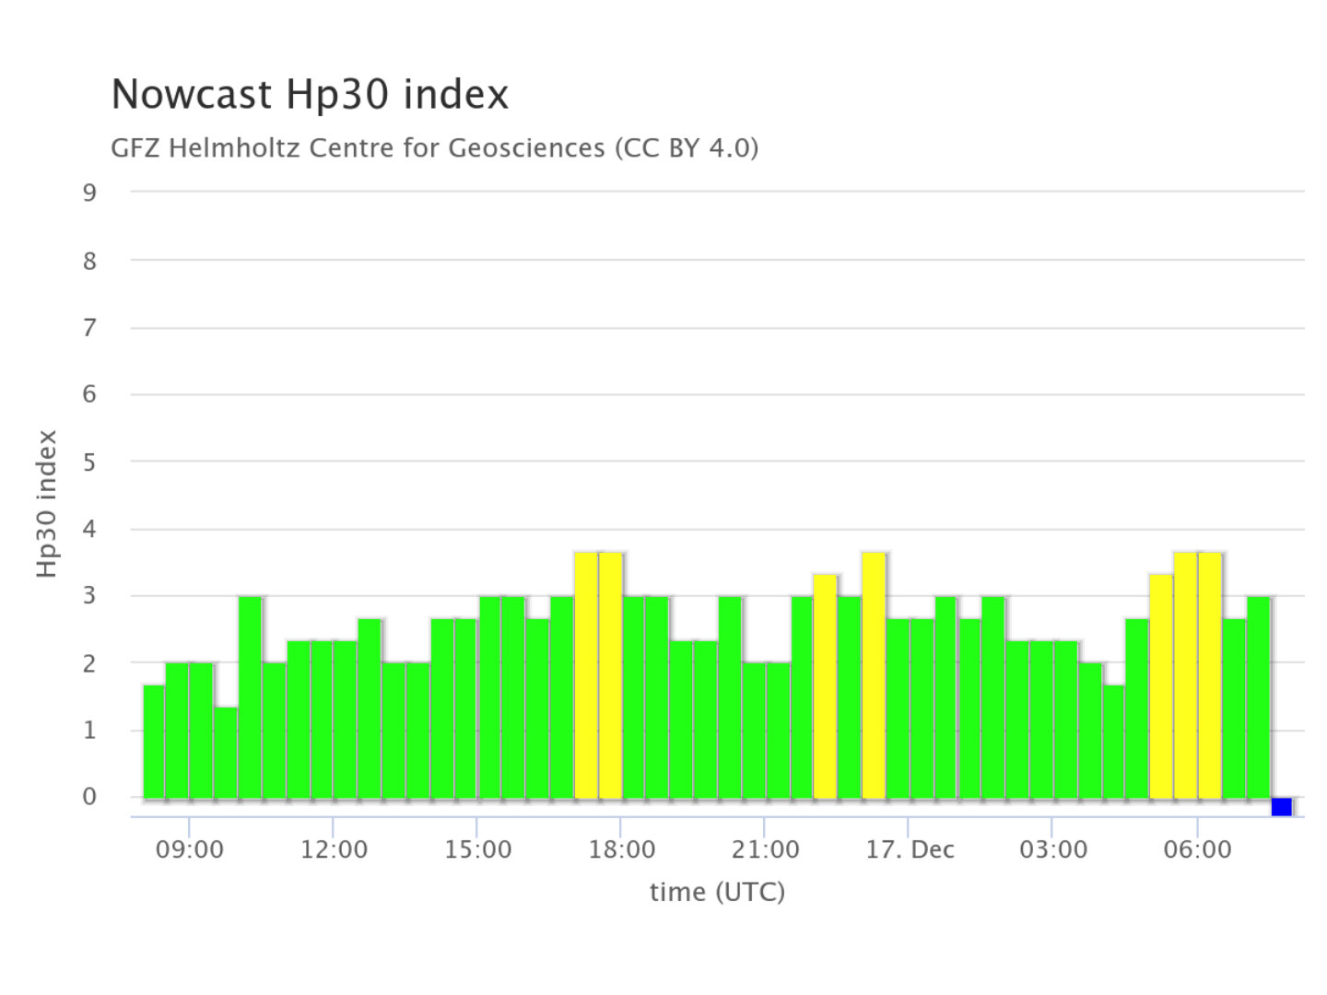1327x995 pixels.
Task: Click the '03:00' x-axis label
Action: click(x=1052, y=849)
